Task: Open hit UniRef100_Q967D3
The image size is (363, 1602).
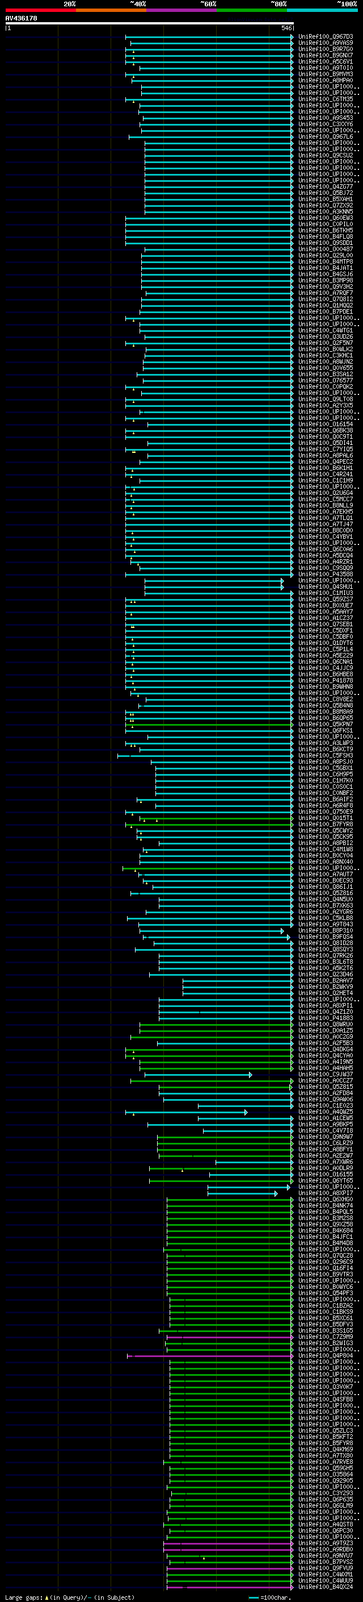Action: (x=326, y=37)
